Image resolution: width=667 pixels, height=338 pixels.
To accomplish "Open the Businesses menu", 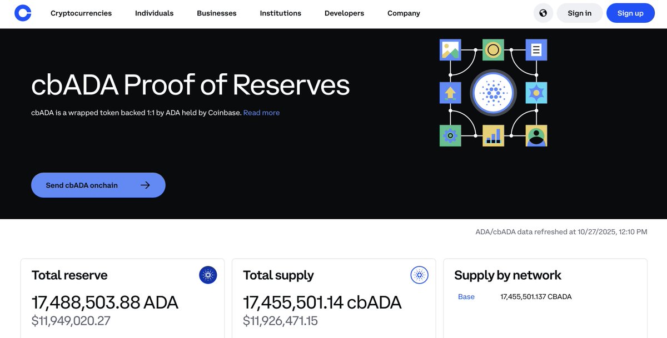I will point(217,13).
